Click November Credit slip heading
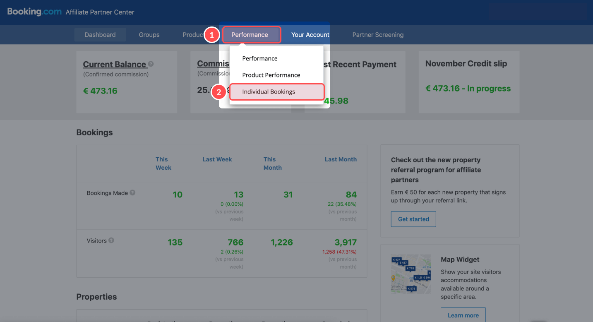This screenshot has height=322, width=593. pyautogui.click(x=466, y=64)
